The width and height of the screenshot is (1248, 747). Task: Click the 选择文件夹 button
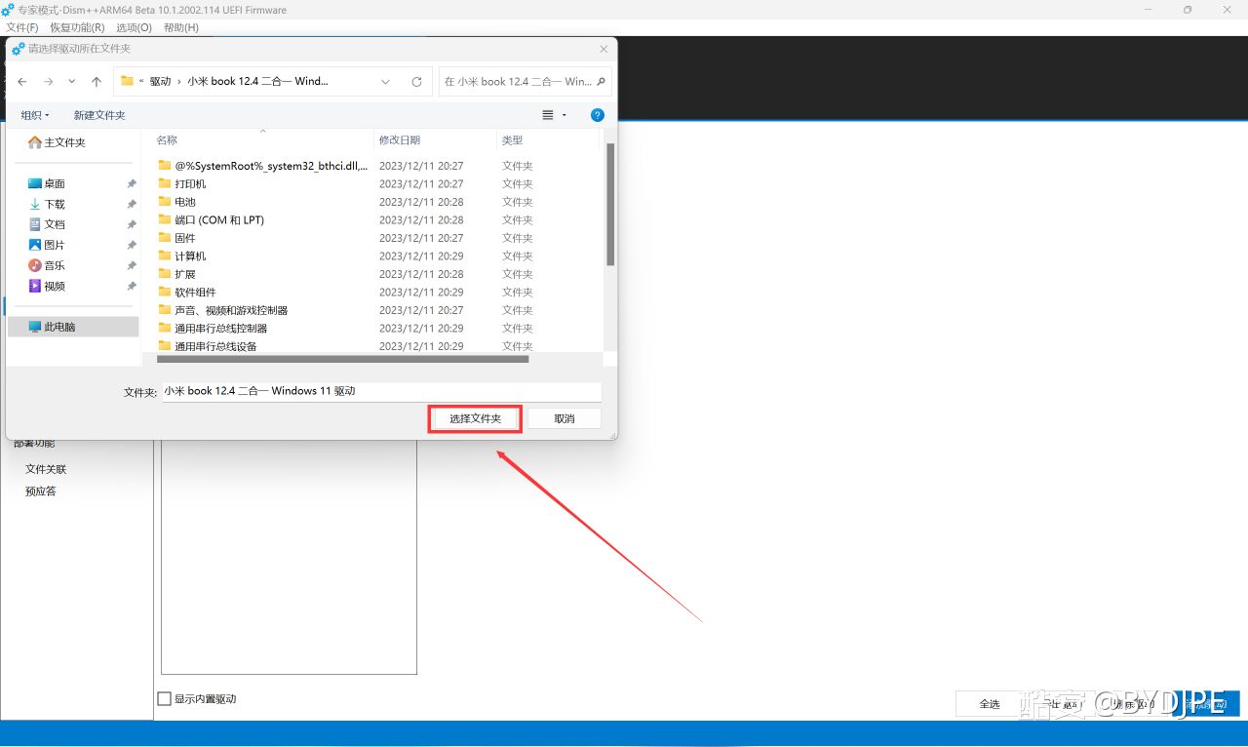coord(475,418)
